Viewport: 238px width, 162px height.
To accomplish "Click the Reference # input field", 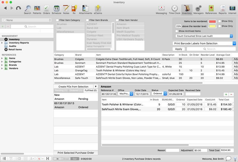I will pyautogui.click(x=108, y=94).
